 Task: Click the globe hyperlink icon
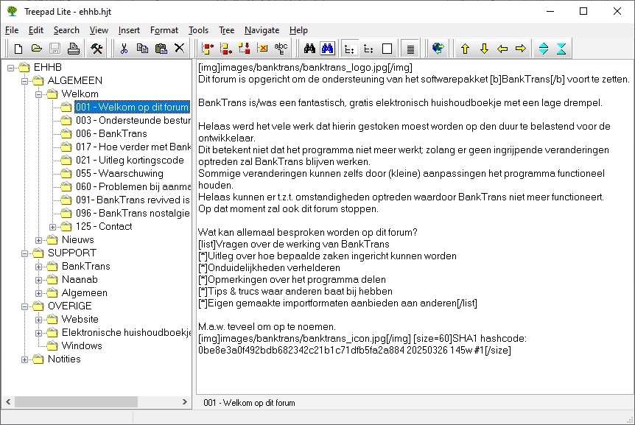click(x=438, y=49)
